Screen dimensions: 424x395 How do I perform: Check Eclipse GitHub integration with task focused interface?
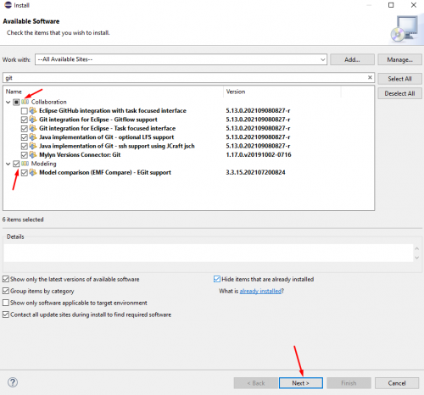[25, 111]
